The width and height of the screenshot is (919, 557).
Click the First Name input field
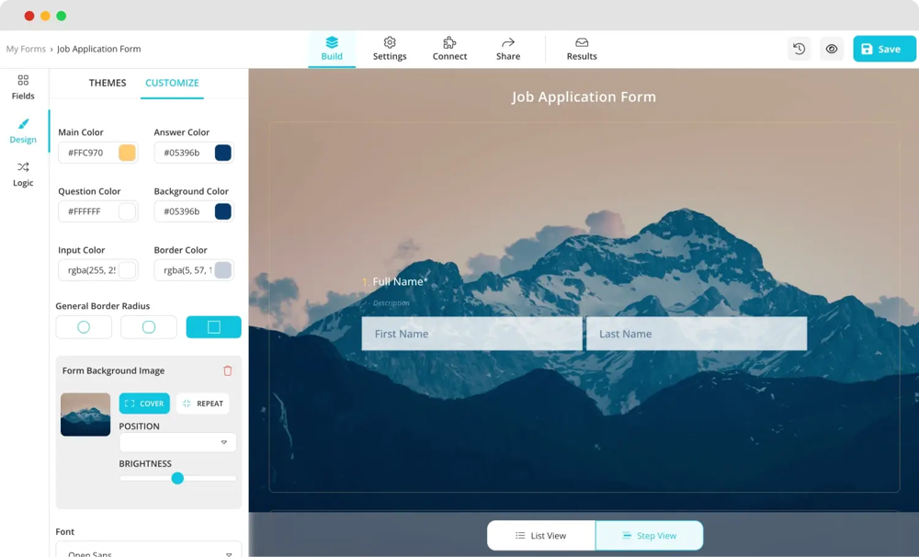click(471, 334)
